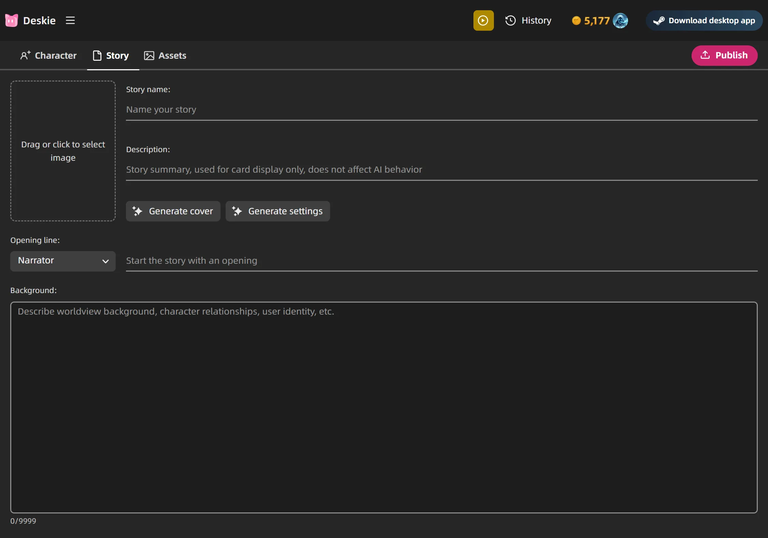Click the person-plus icon on Character tab
Screen dimensions: 768x538
25,55
